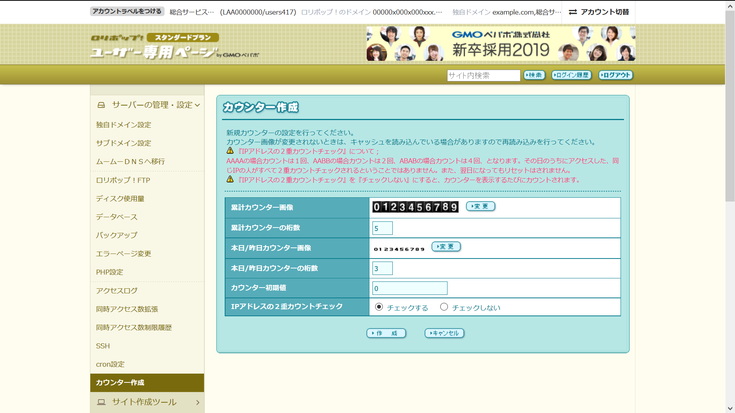Click the add account label badge
The image size is (735, 413).
coord(127,11)
